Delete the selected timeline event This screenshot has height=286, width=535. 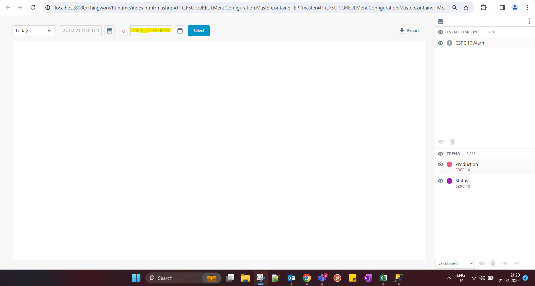(x=452, y=142)
